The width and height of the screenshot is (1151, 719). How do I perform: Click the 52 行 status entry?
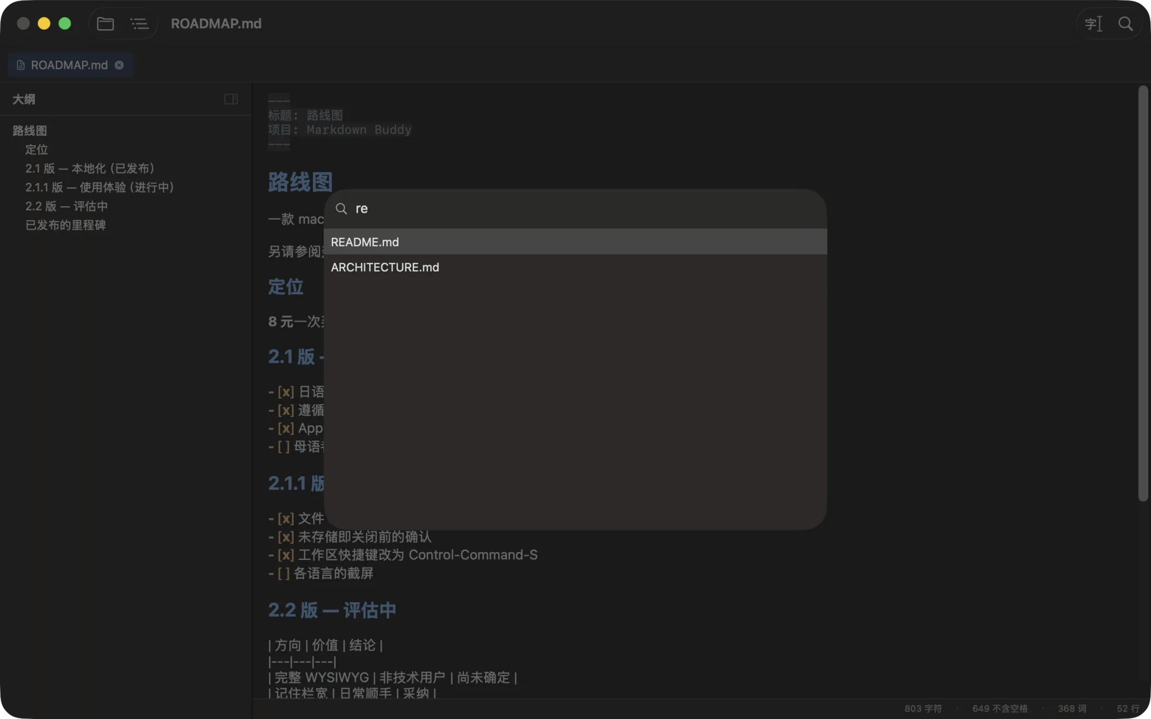pyautogui.click(x=1127, y=709)
